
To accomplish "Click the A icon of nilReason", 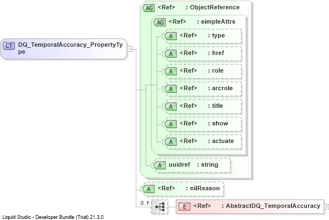I will (148, 189).
